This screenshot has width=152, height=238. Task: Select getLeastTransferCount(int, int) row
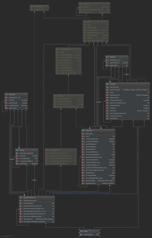(x=37, y=209)
